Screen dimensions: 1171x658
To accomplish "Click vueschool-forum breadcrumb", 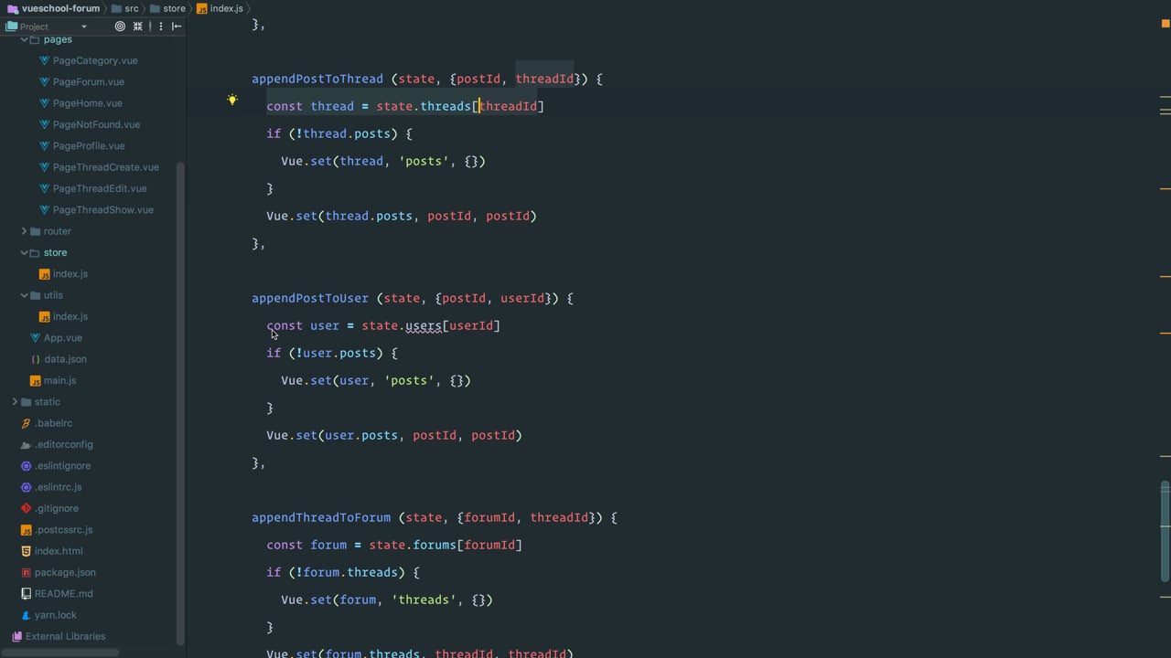I will (53, 8).
